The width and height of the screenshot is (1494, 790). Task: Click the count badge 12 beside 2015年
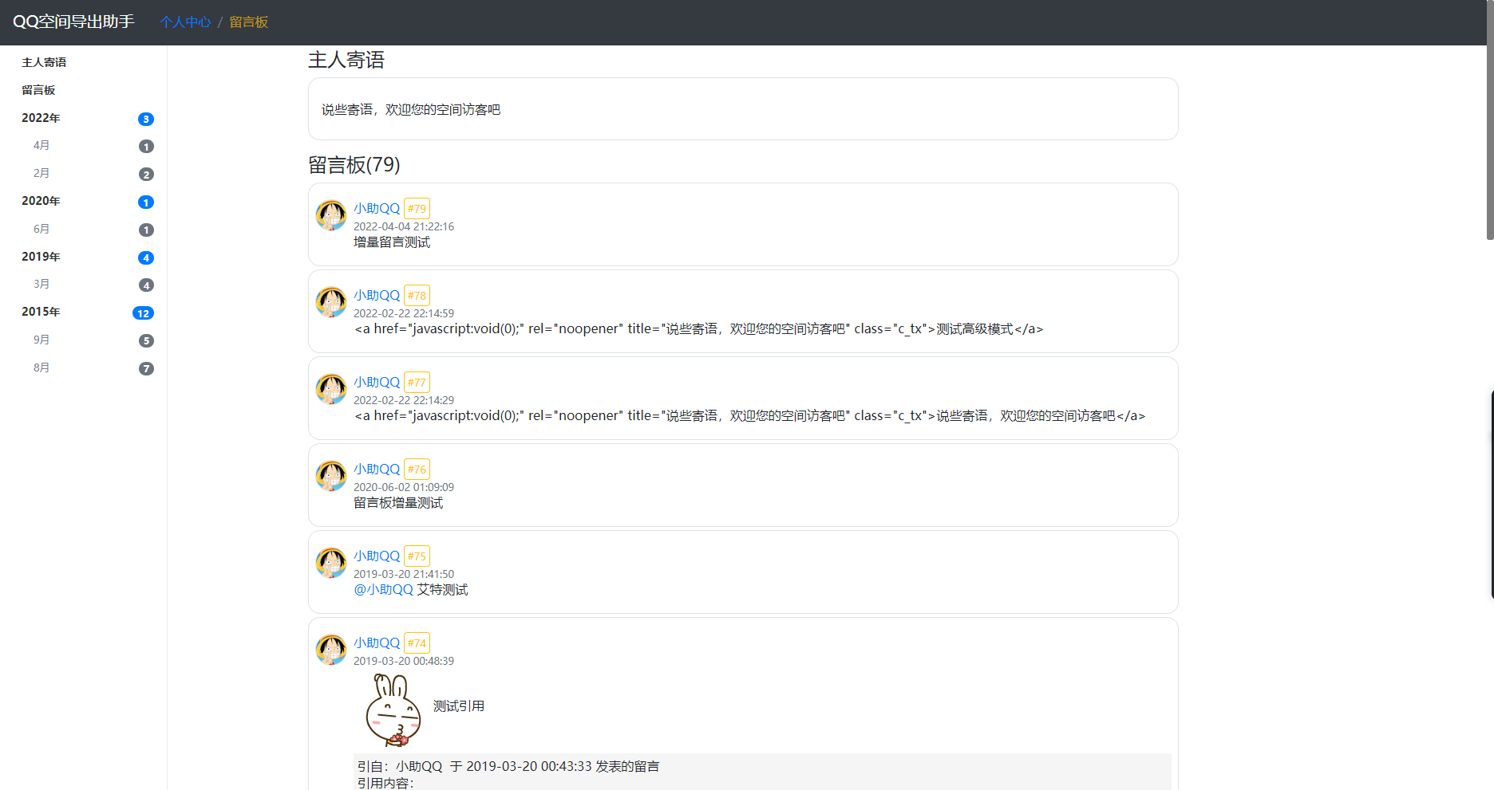pos(143,313)
